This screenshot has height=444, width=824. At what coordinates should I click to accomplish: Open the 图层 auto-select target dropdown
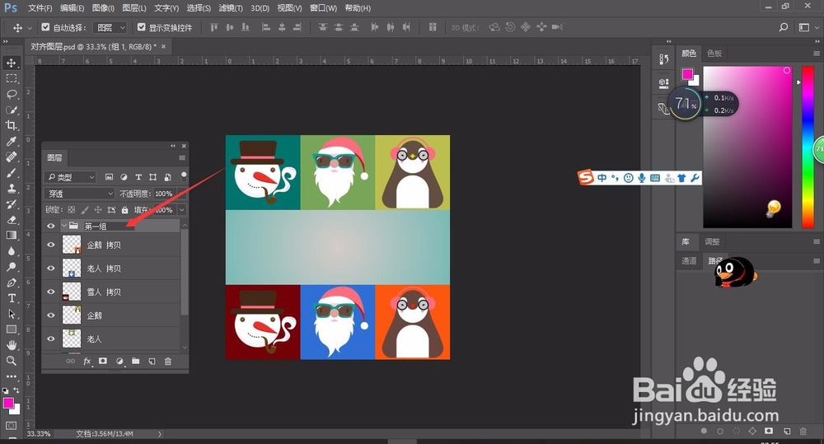click(110, 27)
